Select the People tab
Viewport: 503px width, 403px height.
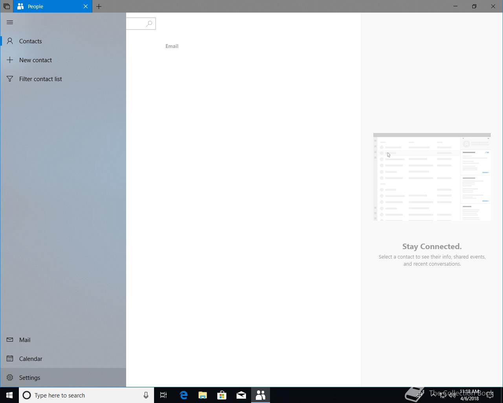[53, 6]
